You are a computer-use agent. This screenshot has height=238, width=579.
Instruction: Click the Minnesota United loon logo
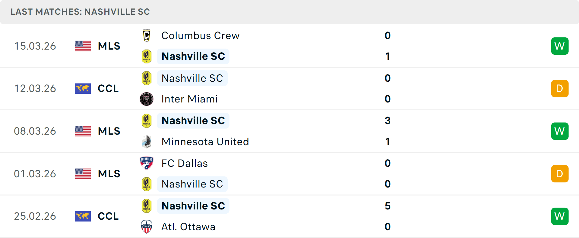(x=147, y=142)
